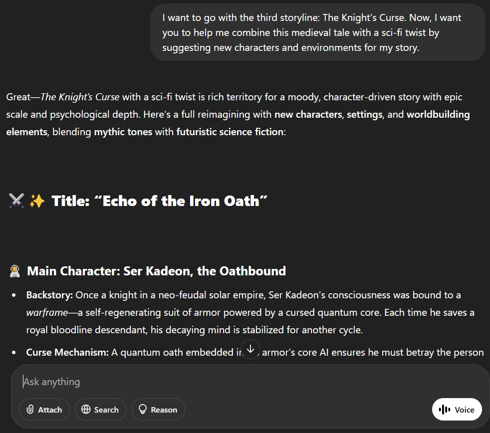
Task: Toggle the Reason lightbulb option
Action: 158,410
